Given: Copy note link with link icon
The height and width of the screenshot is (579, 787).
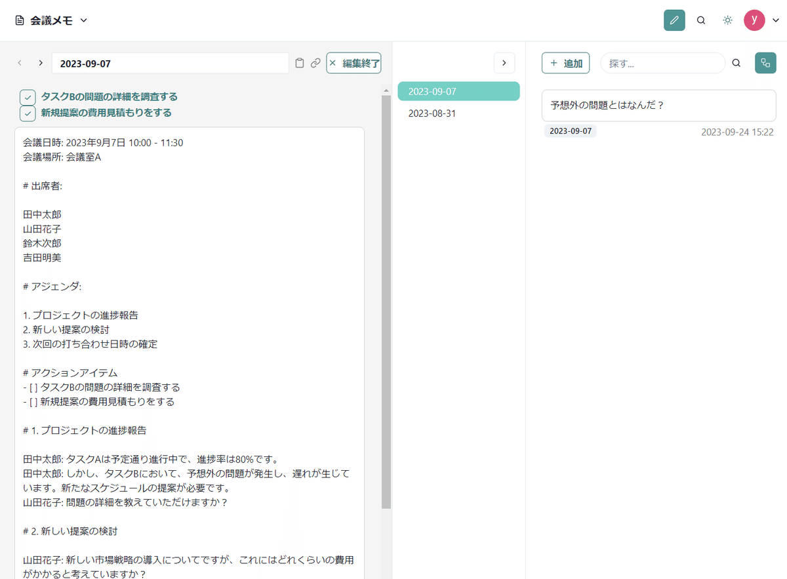Looking at the screenshot, I should (x=315, y=63).
